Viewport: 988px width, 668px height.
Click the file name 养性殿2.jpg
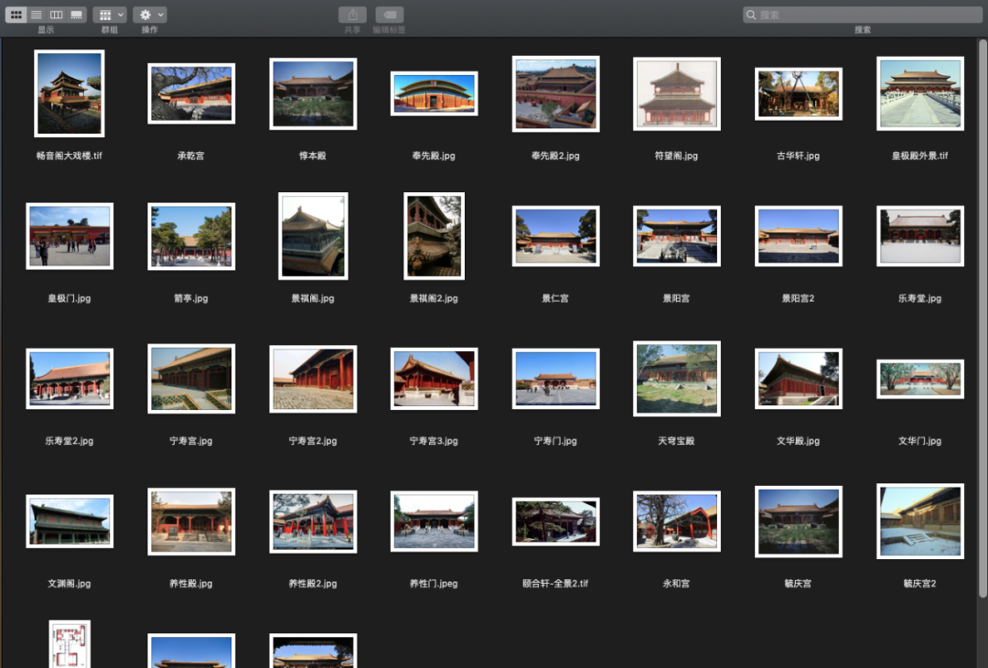pos(313,583)
